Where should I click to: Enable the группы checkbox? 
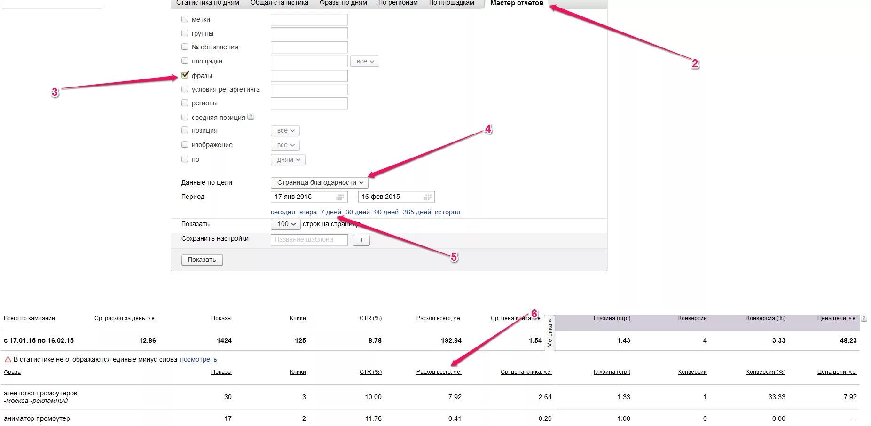[185, 33]
